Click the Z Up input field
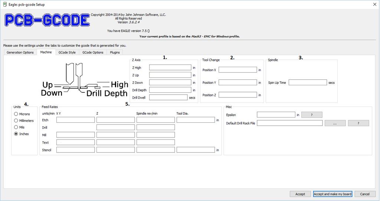Viewport: 380px width, 201px height. (170, 75)
